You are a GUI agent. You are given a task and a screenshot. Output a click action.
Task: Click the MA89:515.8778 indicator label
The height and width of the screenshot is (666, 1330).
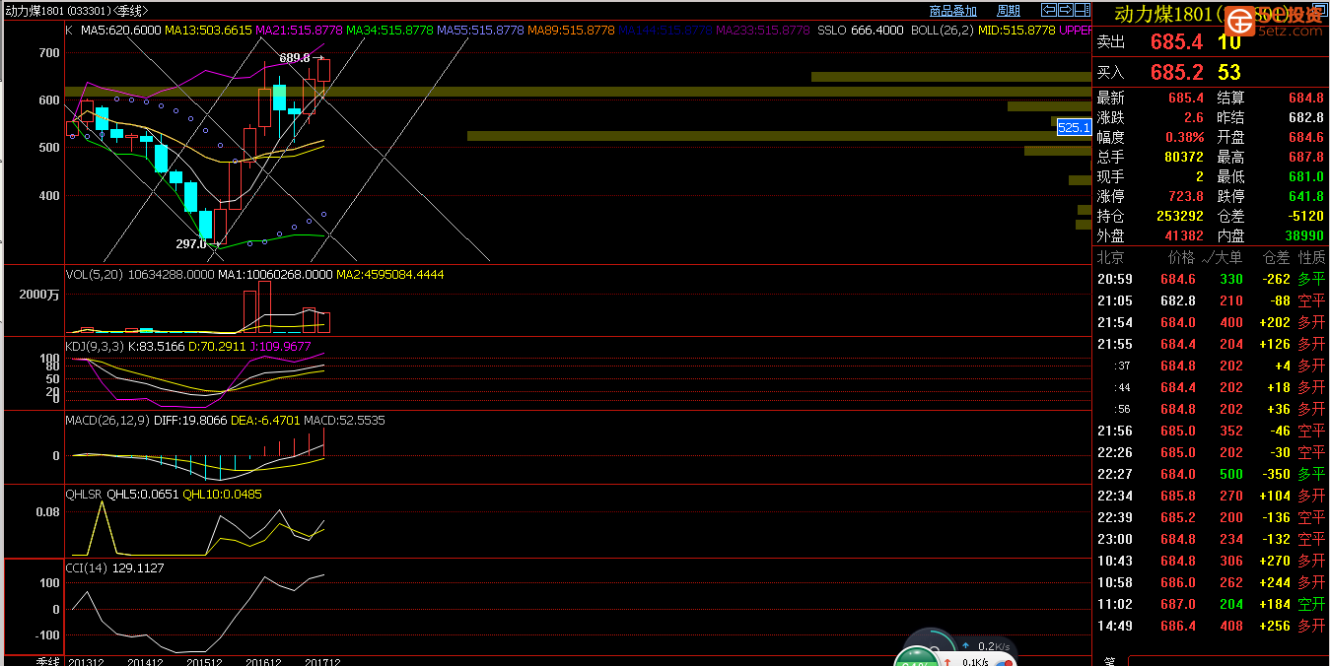tap(571, 31)
